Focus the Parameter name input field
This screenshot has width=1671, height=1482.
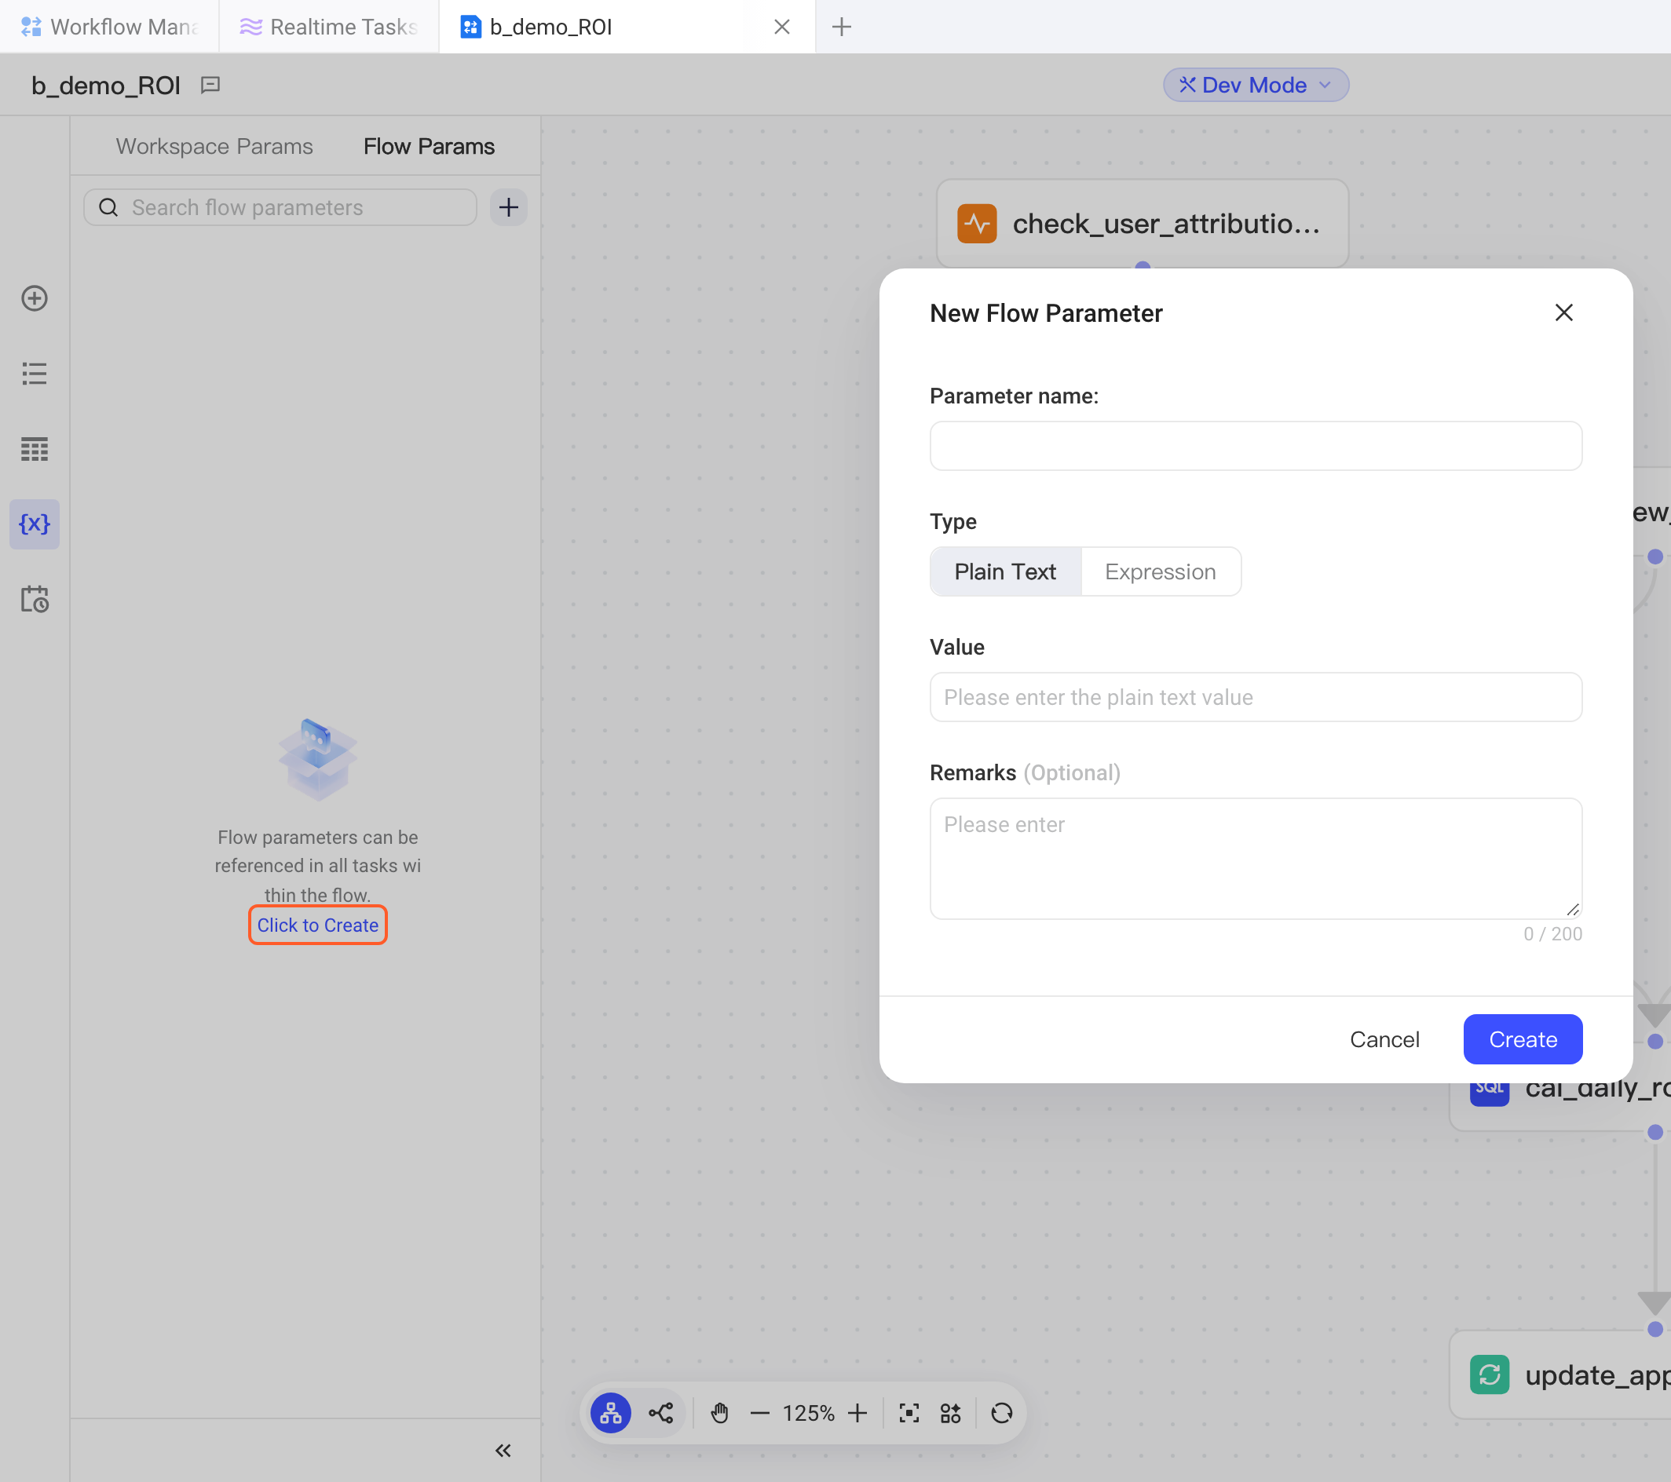[x=1256, y=446]
